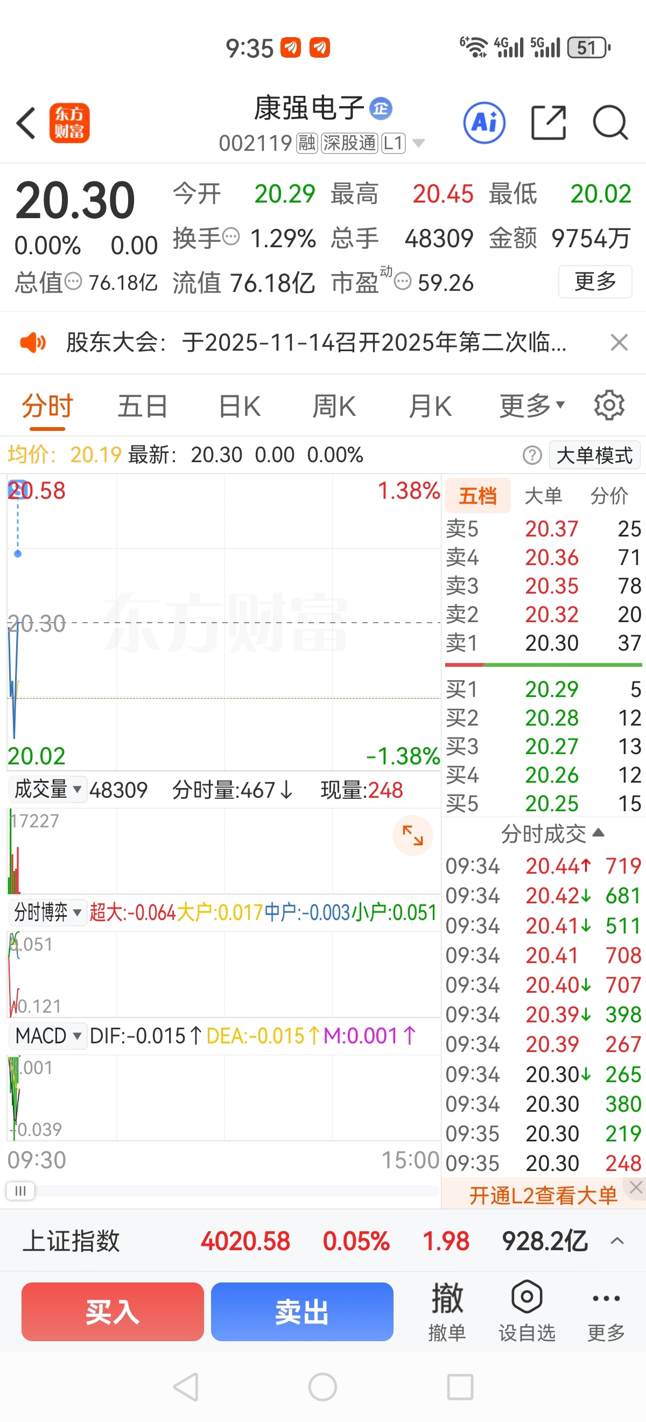Tap the help question mark icon
The image size is (646, 1422).
pos(532,455)
